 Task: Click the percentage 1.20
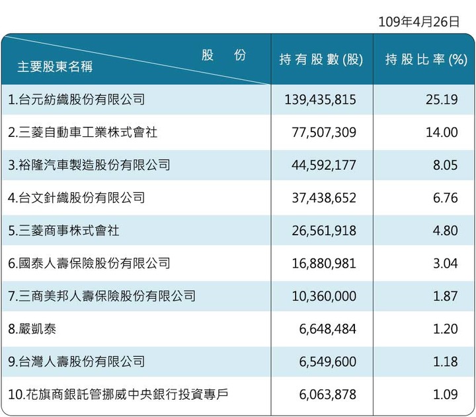pos(446,329)
